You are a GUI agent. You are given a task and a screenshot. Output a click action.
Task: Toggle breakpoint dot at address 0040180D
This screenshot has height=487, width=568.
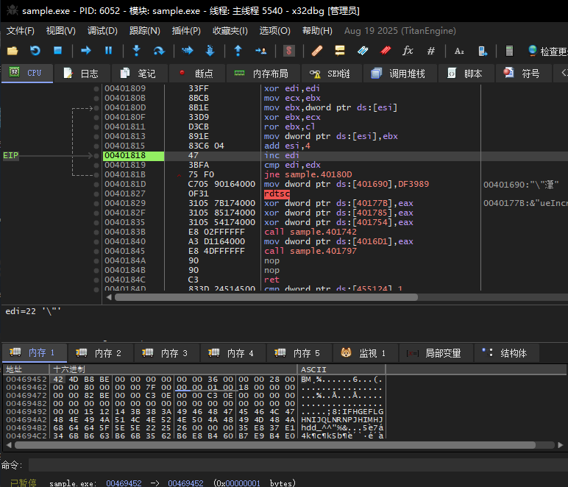(x=96, y=108)
